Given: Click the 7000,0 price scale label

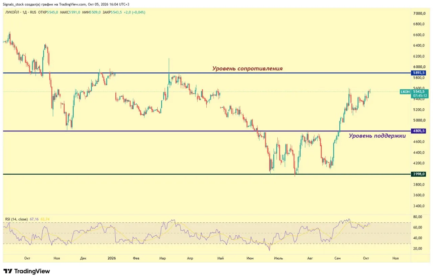Looking at the screenshot, I should click(419, 14).
